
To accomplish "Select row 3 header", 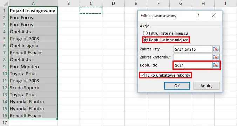I will [5, 24].
